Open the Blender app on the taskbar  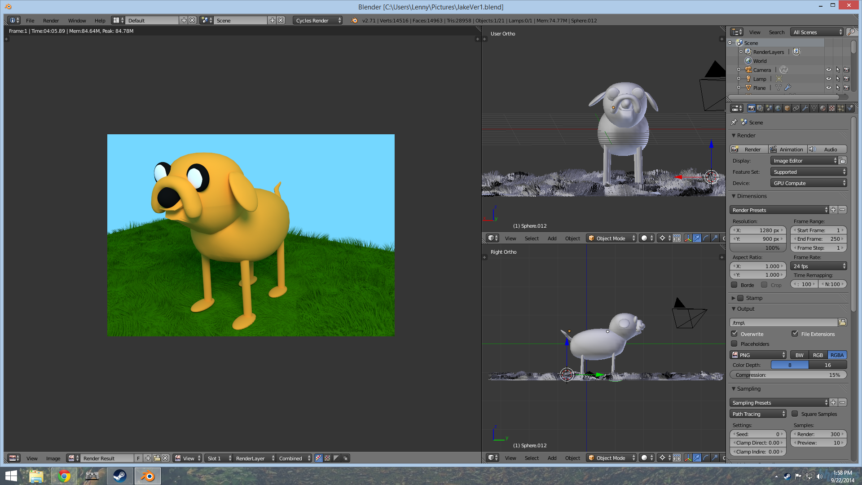point(148,476)
